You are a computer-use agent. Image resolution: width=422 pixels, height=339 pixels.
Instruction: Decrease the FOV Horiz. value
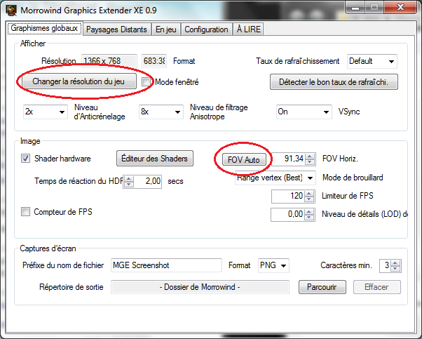(310, 161)
